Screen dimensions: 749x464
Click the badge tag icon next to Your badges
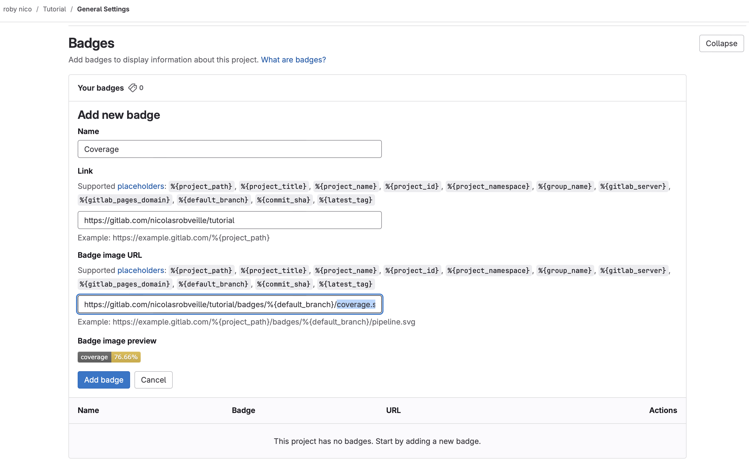[132, 88]
